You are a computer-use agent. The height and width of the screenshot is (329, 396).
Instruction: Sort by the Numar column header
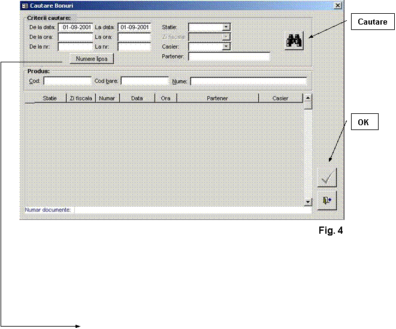(x=107, y=98)
